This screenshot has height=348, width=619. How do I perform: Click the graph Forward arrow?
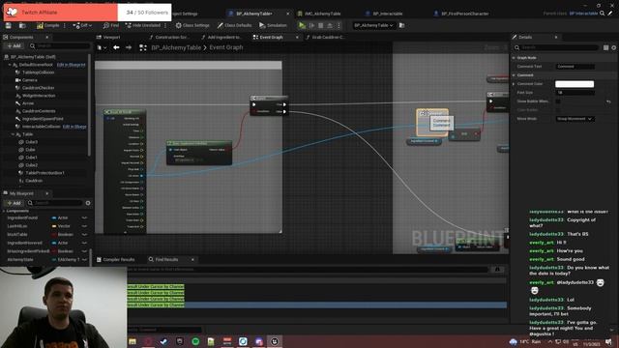(x=129, y=47)
